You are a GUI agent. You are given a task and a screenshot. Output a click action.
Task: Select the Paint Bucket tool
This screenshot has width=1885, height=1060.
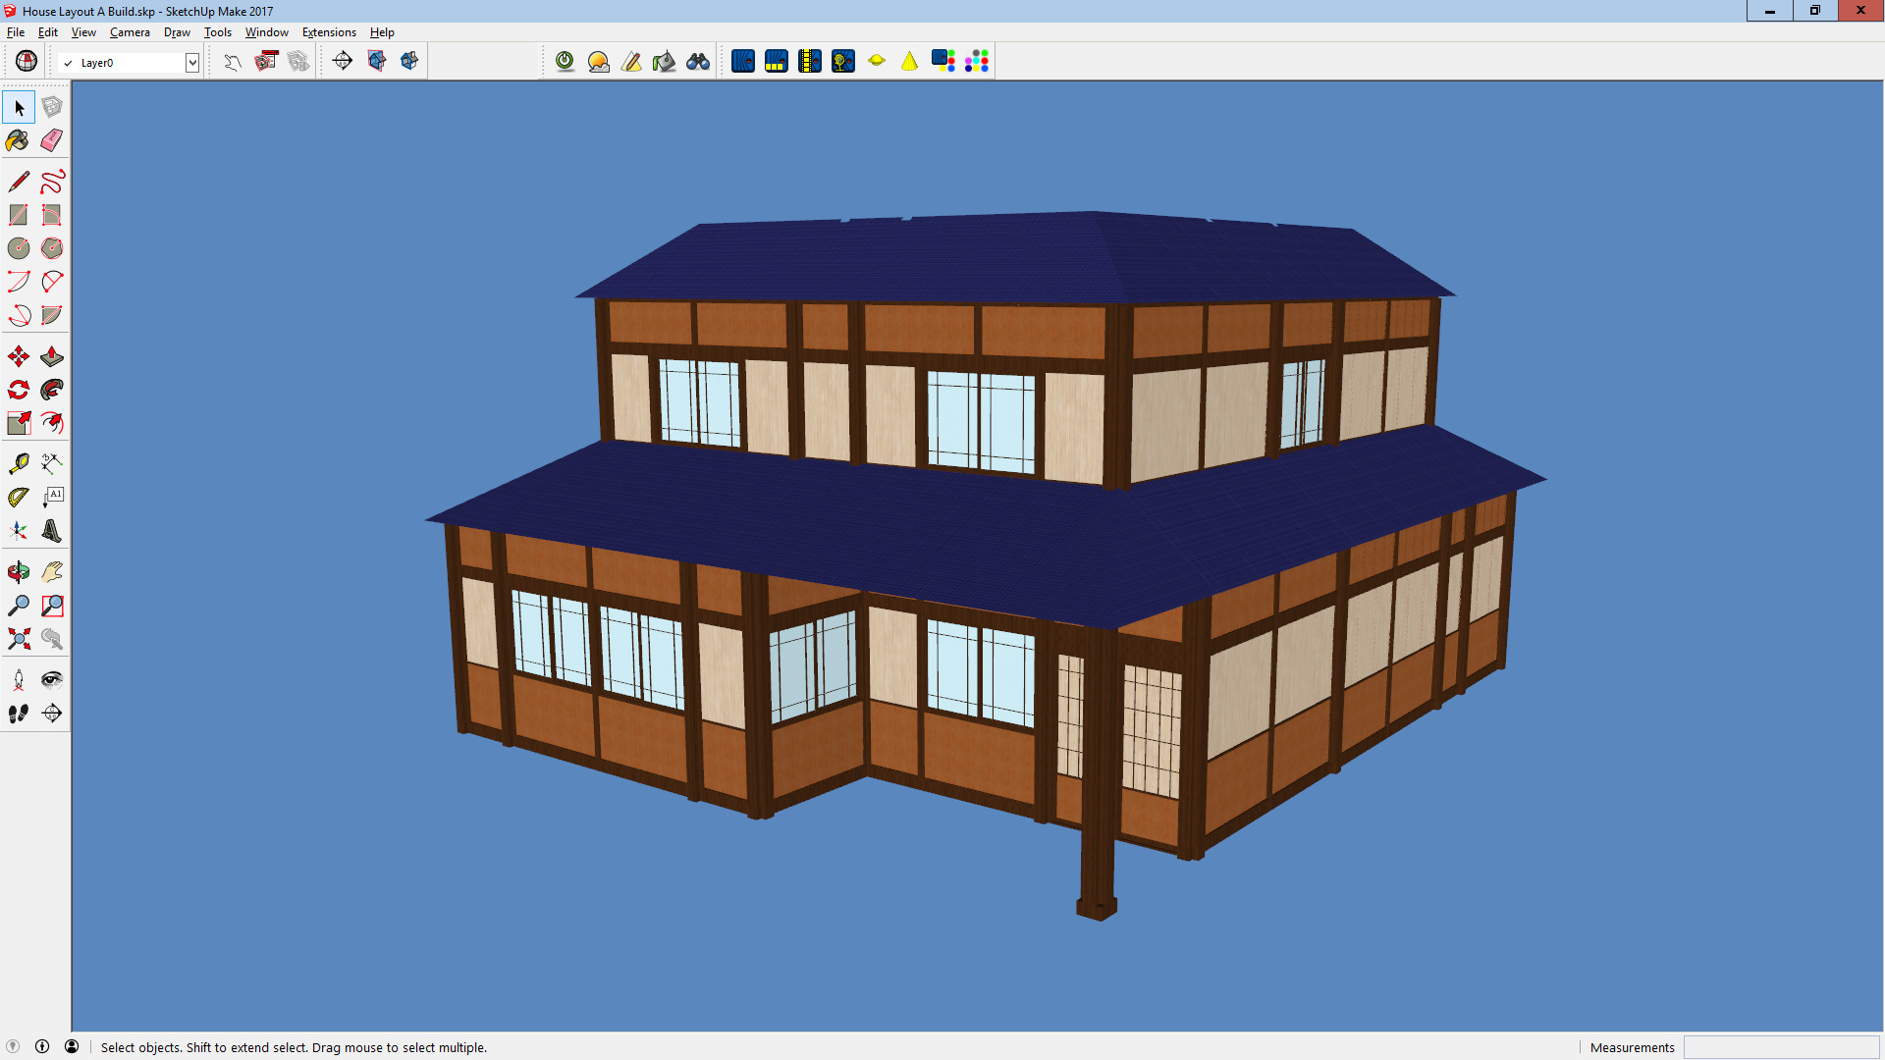[x=18, y=140]
